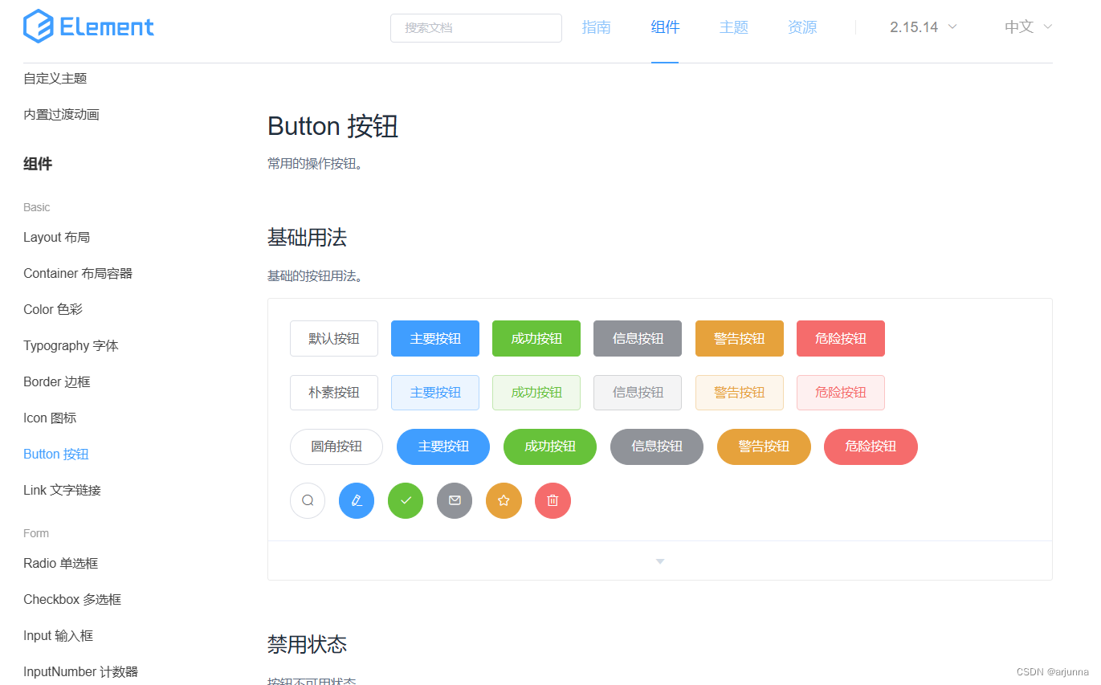1101x685 pixels.
Task: Click the plain light-orange 警告按钮
Action: point(740,393)
